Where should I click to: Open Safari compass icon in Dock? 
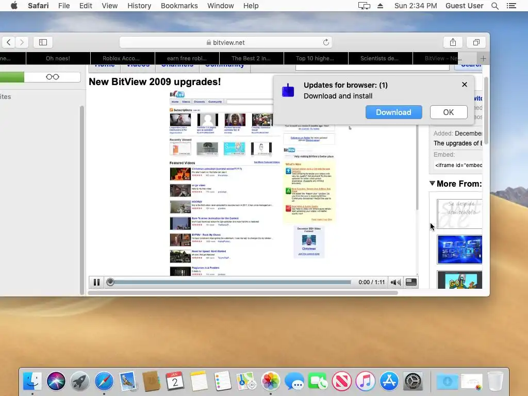(104, 381)
